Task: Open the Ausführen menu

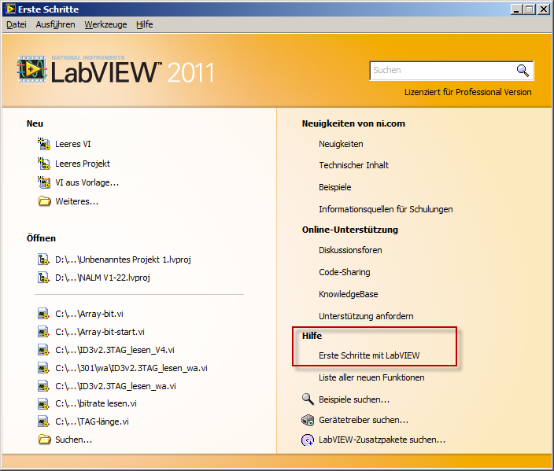Action: pos(55,24)
